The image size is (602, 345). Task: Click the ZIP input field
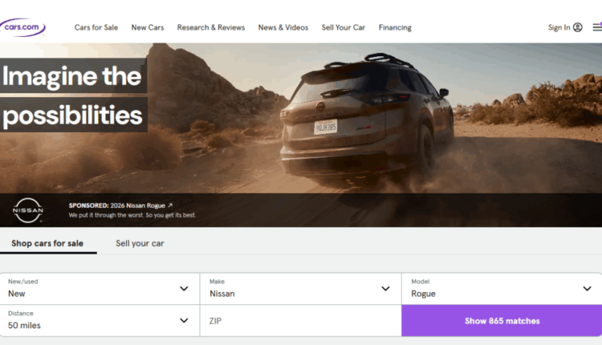click(300, 321)
